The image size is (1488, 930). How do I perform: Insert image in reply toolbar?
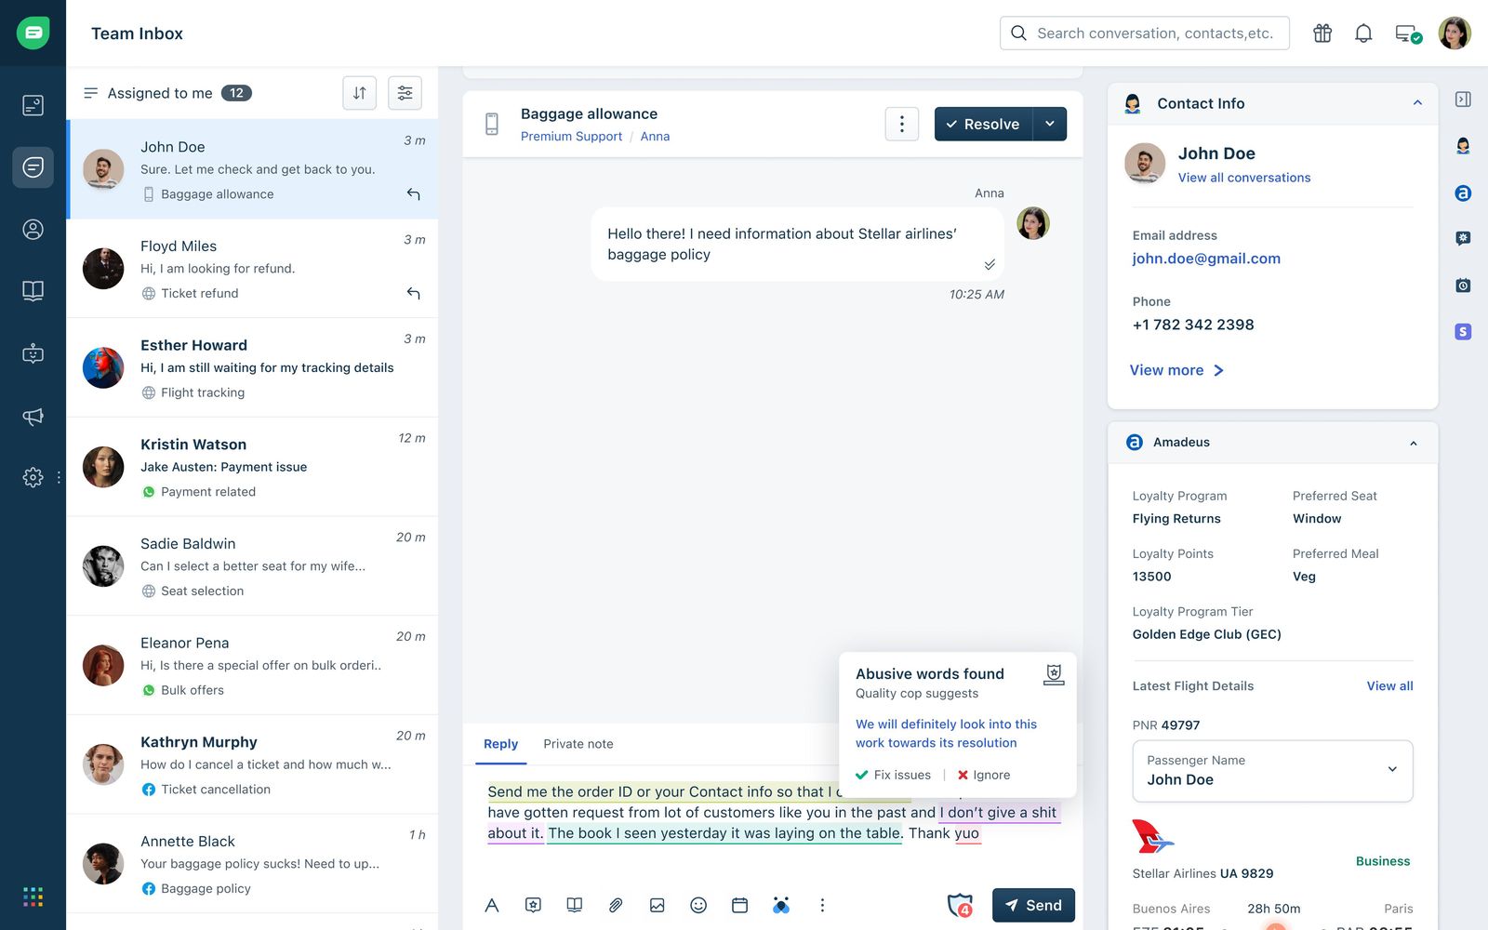(658, 905)
